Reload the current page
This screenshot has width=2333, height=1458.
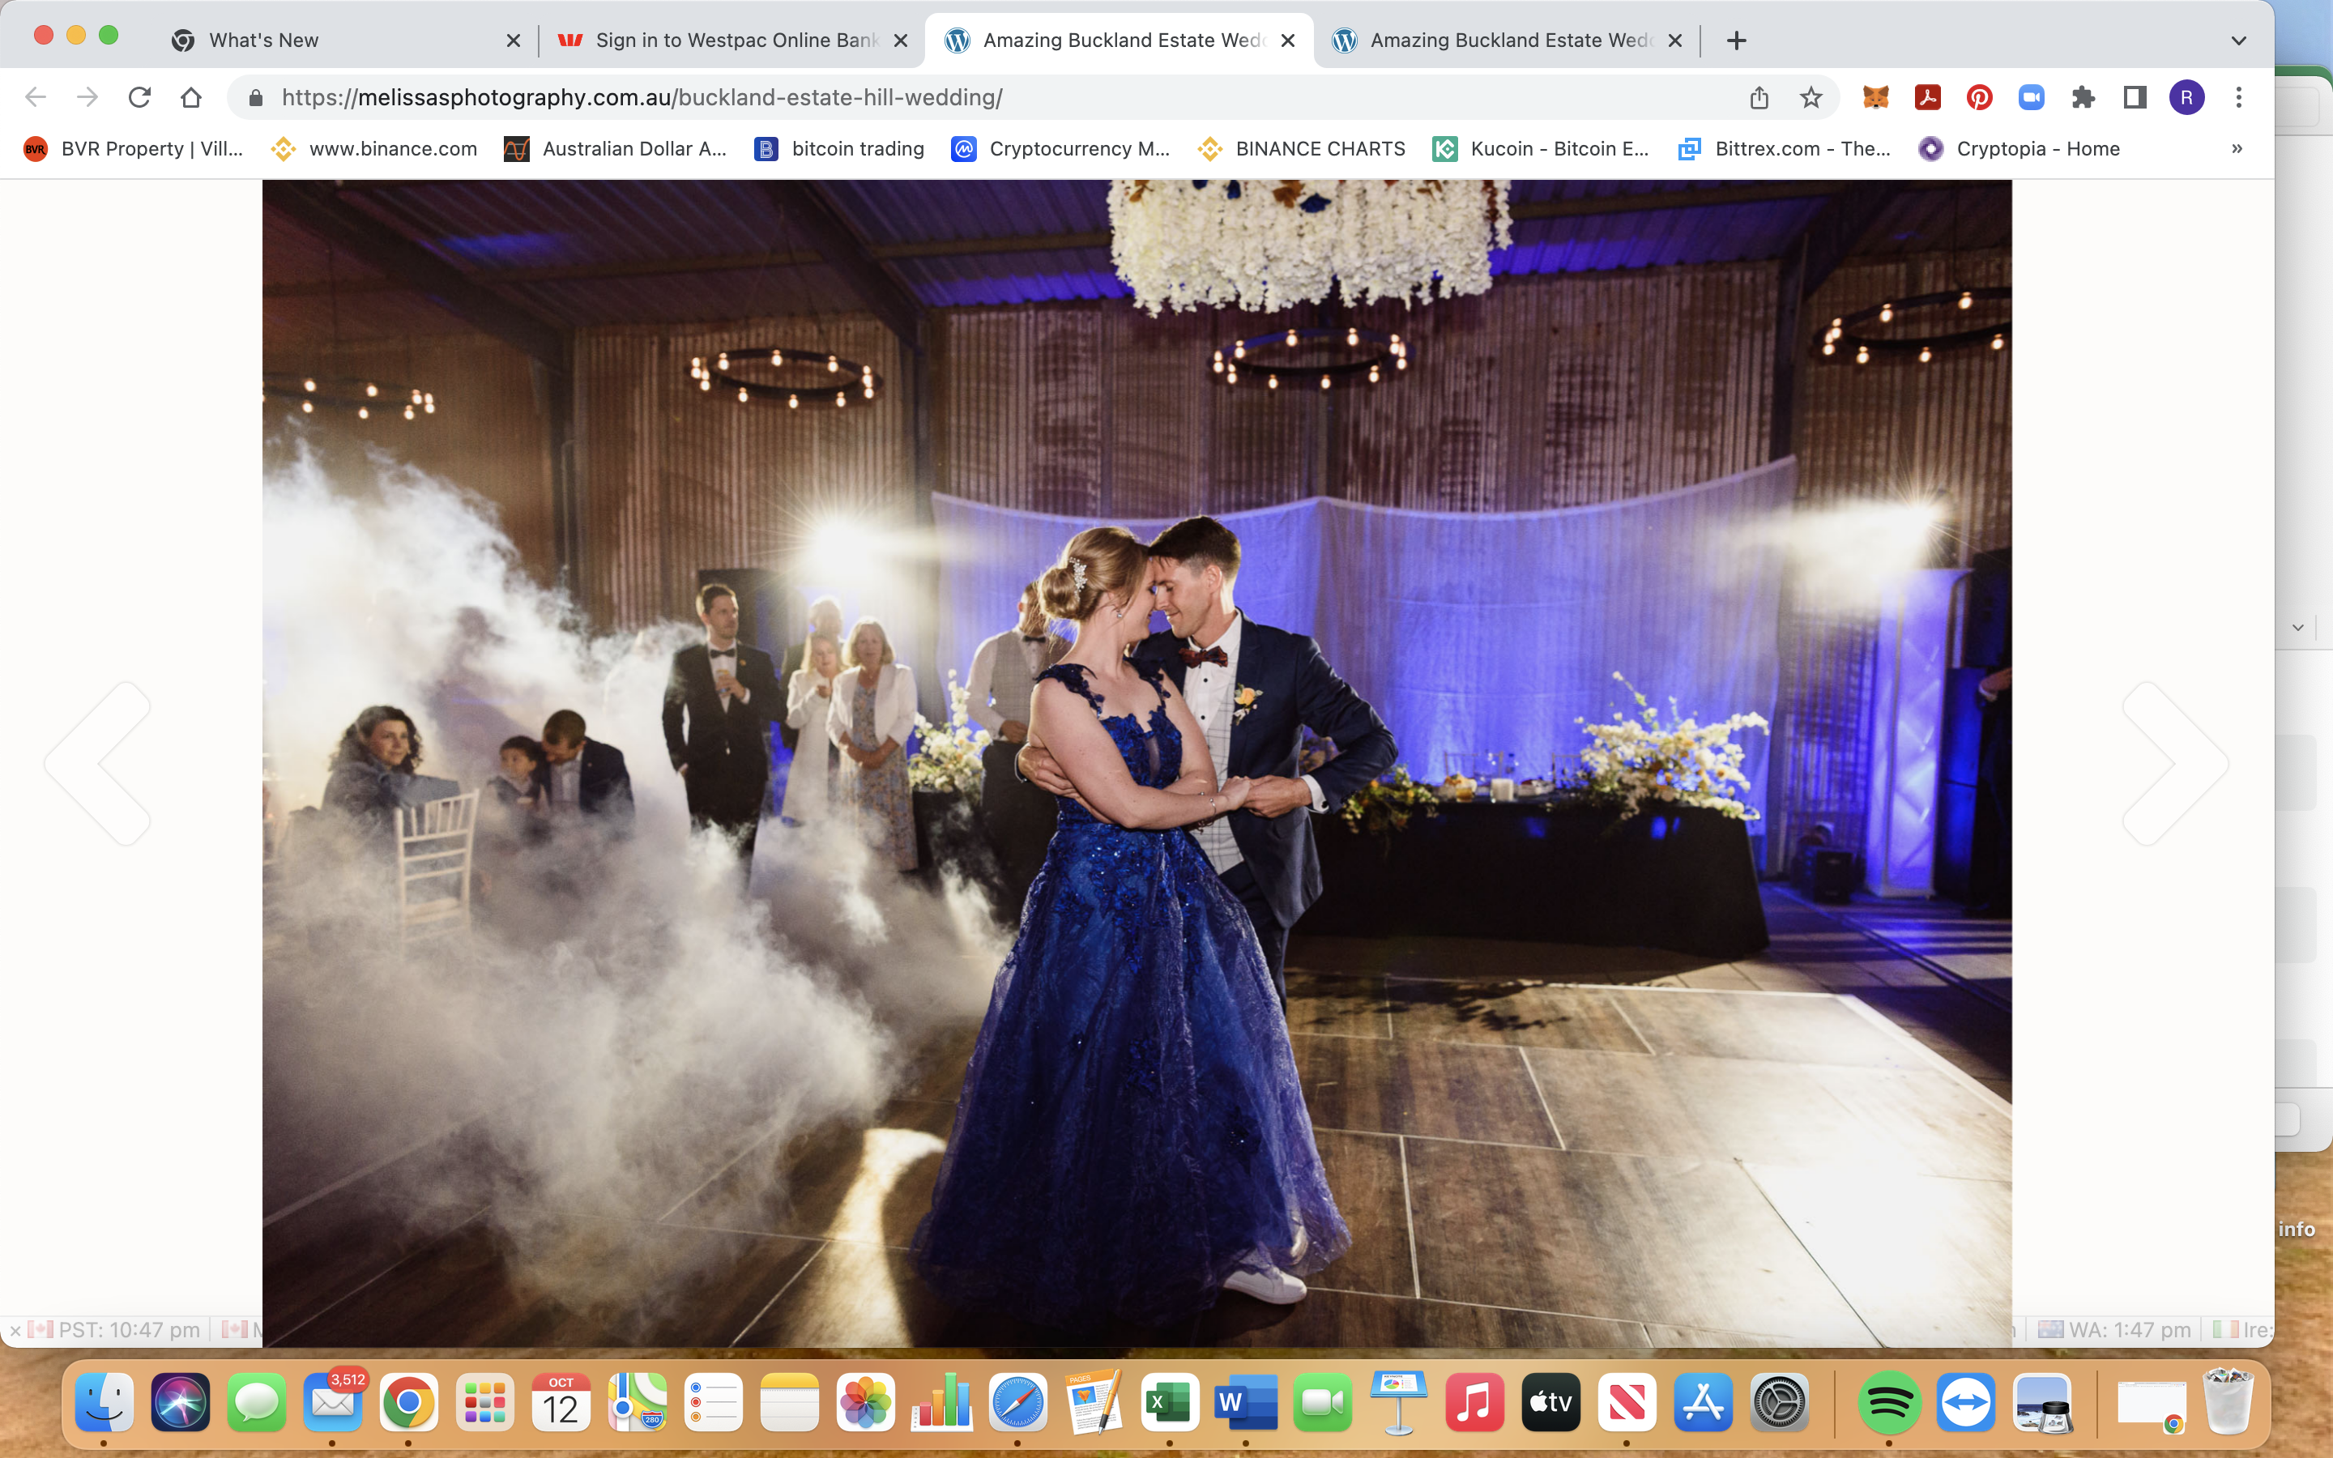(x=140, y=97)
